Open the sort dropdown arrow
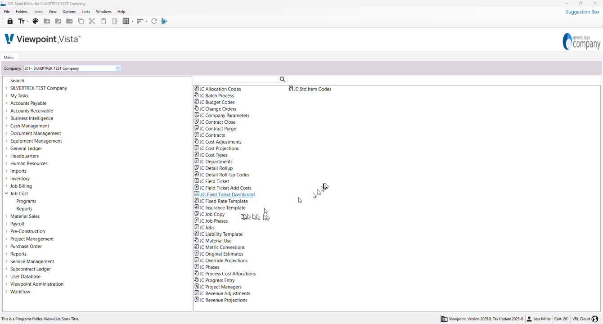Image resolution: width=603 pixels, height=324 pixels. [x=146, y=21]
